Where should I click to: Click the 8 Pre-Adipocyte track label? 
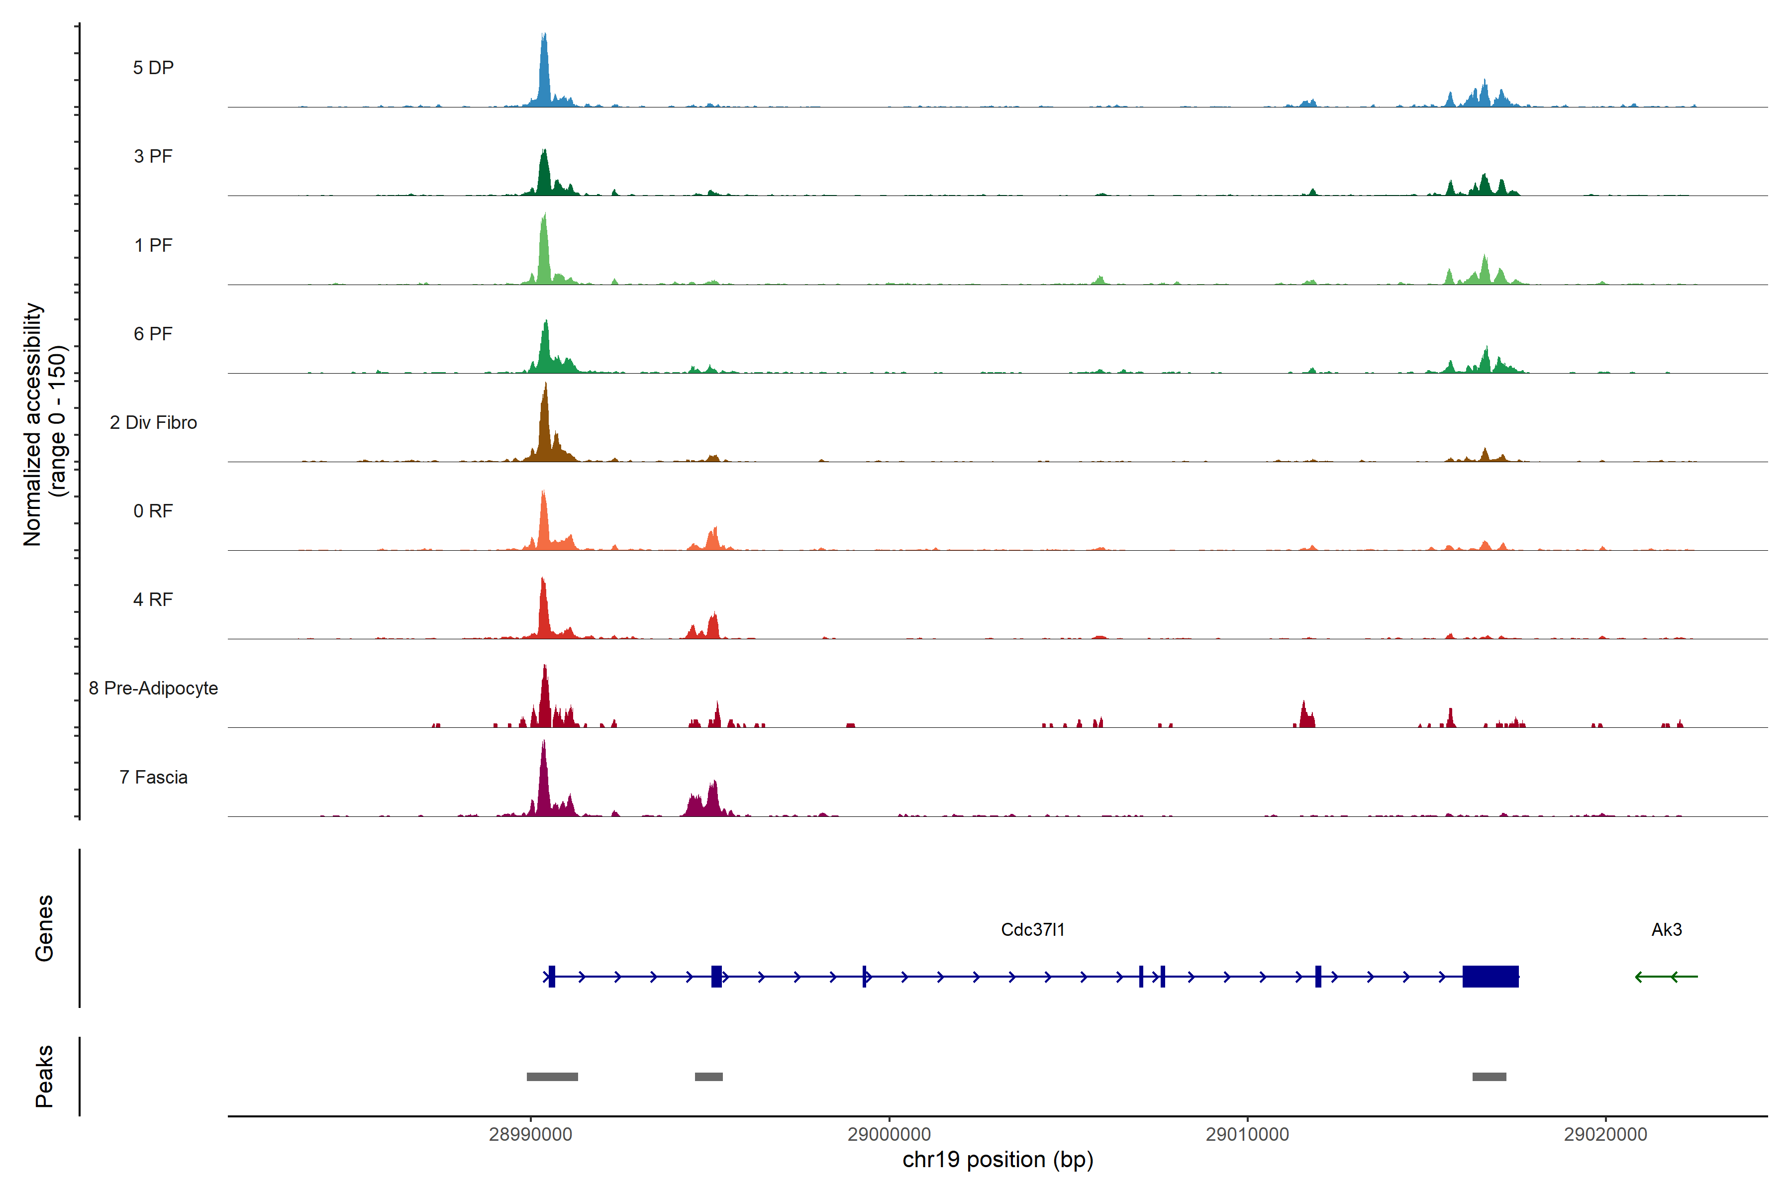pyautogui.click(x=153, y=689)
